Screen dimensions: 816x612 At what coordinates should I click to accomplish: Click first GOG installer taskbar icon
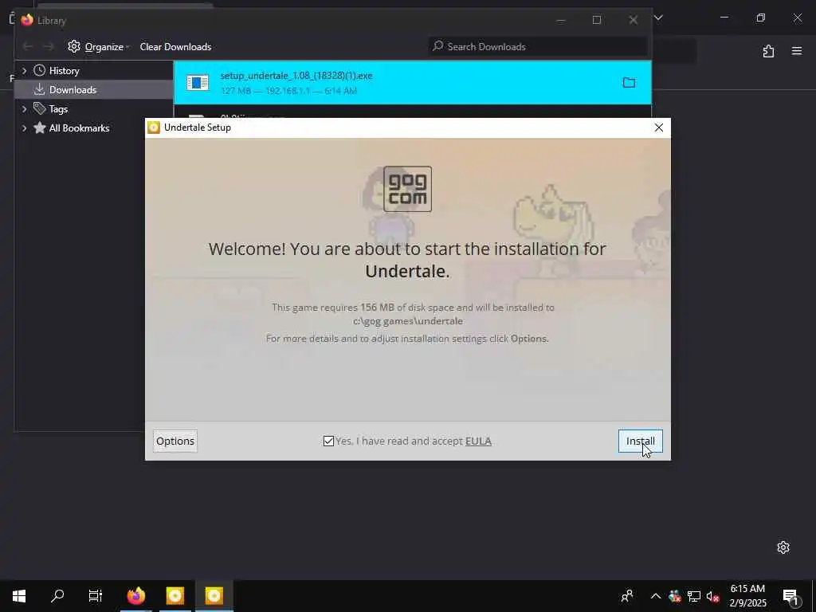point(175,596)
